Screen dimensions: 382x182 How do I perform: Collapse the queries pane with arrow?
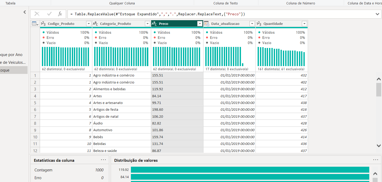[25, 12]
